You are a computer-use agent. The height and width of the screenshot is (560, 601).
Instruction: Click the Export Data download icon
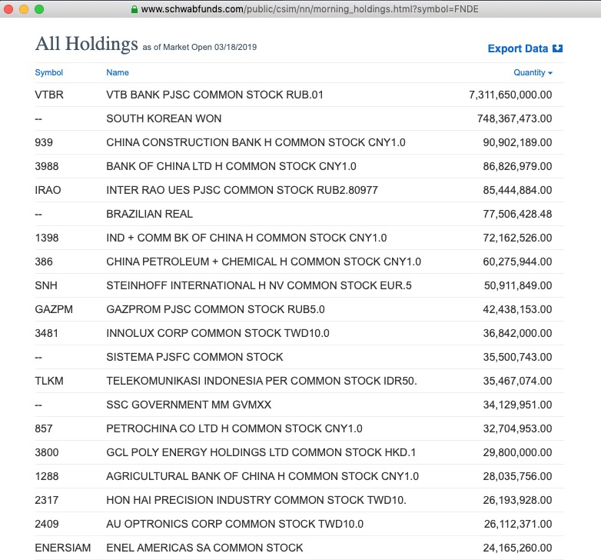[x=558, y=48]
